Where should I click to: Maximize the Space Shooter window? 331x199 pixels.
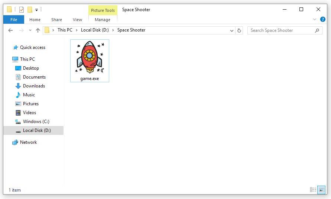(x=301, y=9)
